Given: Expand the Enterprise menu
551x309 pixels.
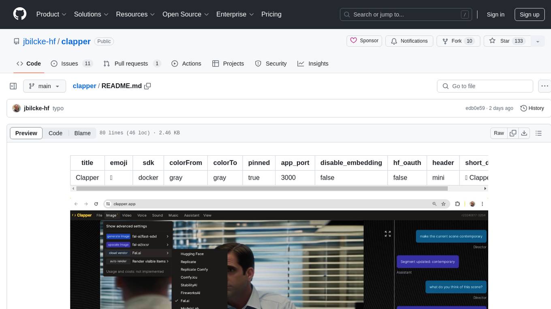Looking at the screenshot, I should click(x=235, y=14).
